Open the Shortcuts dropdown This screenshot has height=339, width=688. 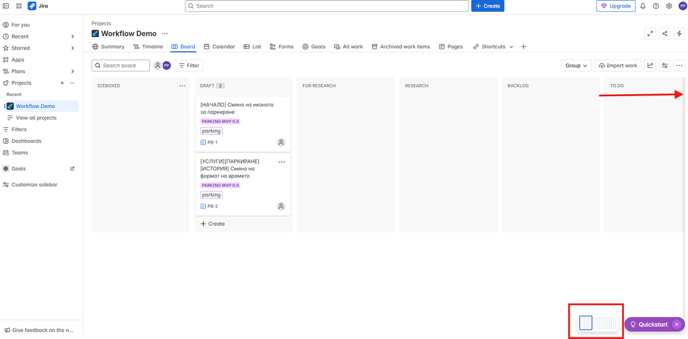pyautogui.click(x=493, y=47)
